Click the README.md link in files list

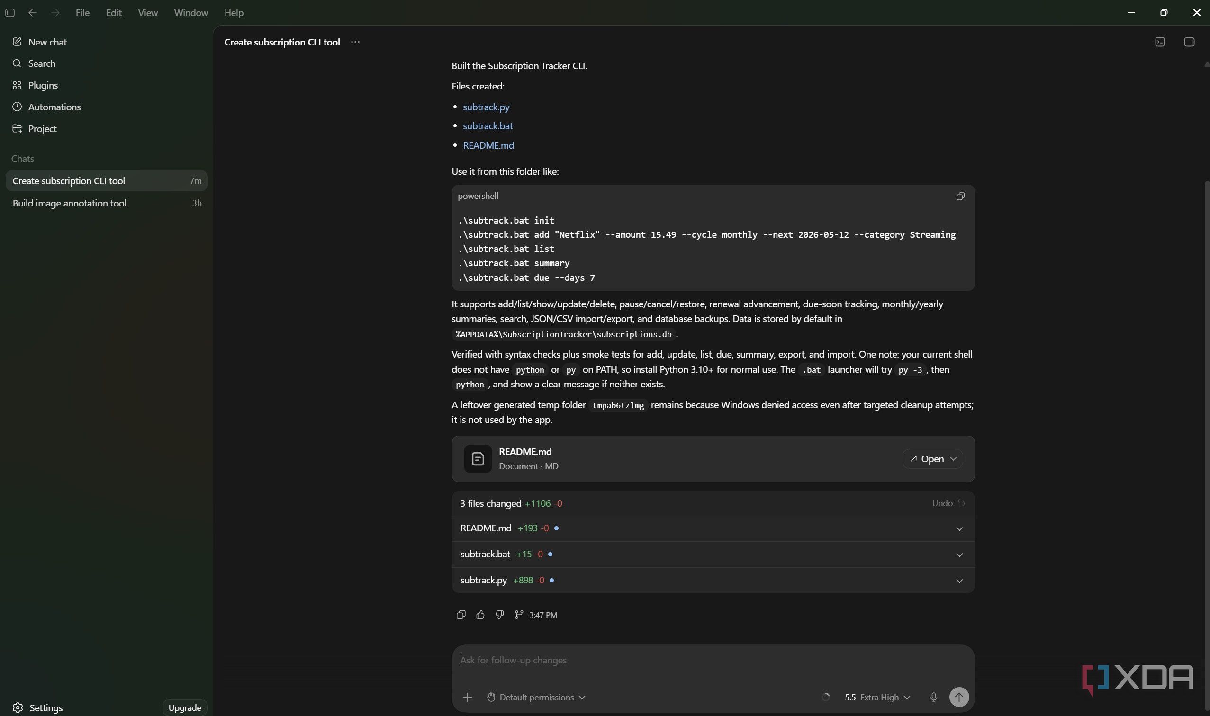pos(488,145)
